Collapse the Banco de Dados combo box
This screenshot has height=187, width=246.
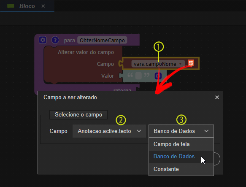pyautogui.click(x=181, y=131)
